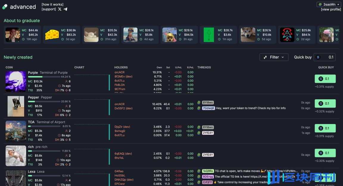This screenshot has width=343, height=186.
Task: Select the 'pre rich' coin name
Action: 41,147
